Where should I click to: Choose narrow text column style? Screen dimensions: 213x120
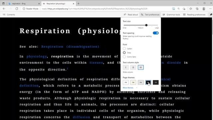click(x=126, y=67)
